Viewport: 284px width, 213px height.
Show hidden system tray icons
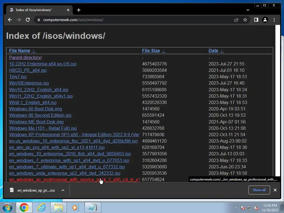click(236, 208)
